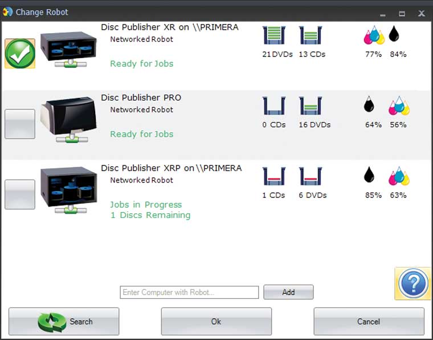Click the '16 DVDs' count label

[314, 125]
